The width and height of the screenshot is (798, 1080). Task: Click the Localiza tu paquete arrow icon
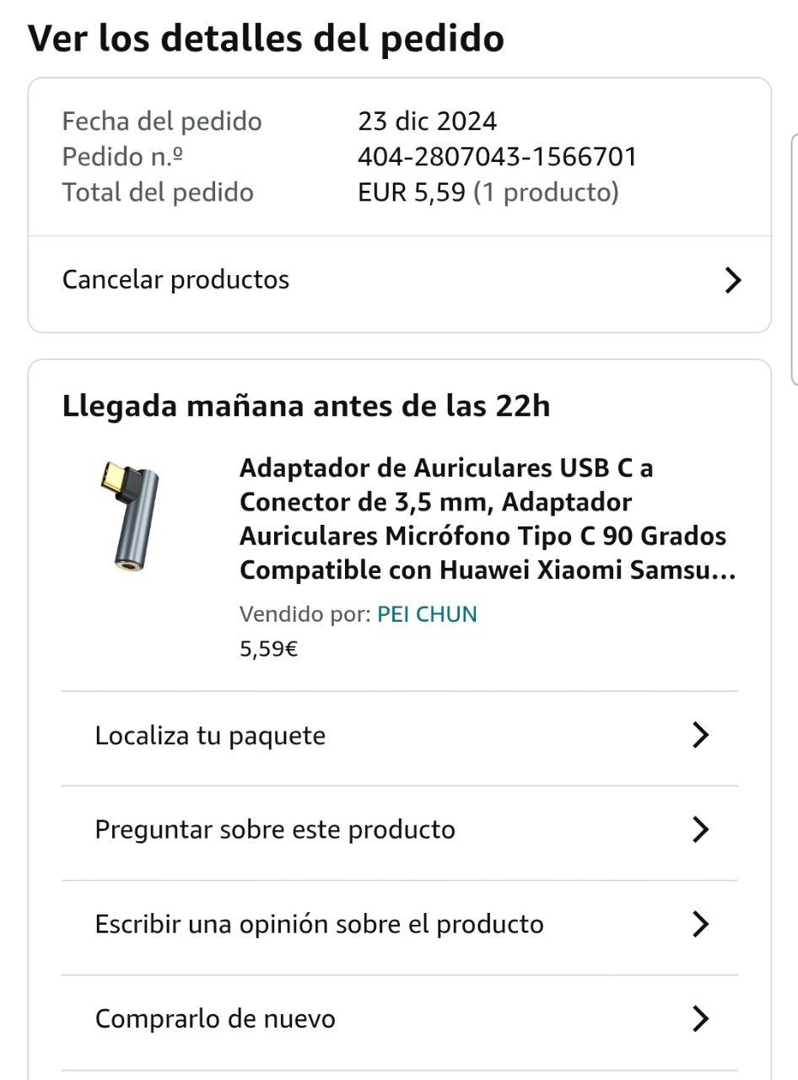(700, 736)
